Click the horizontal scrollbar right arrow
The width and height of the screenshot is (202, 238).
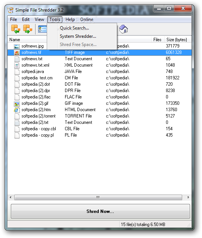point(188,197)
